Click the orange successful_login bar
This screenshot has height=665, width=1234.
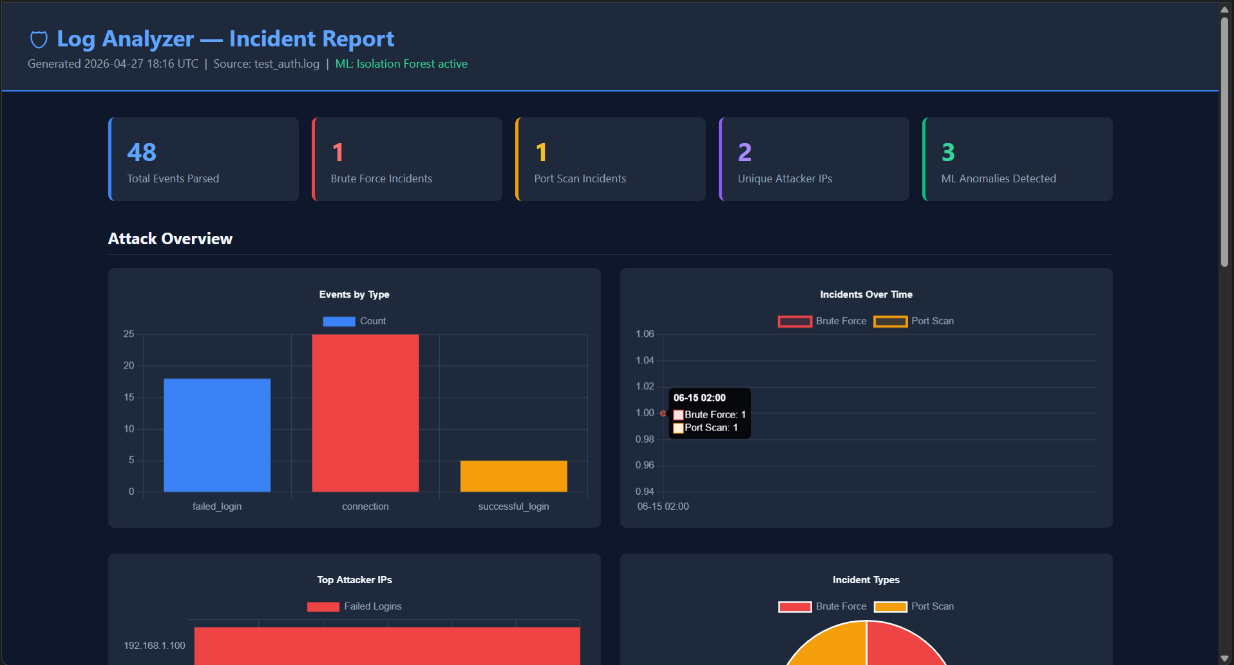(x=514, y=476)
